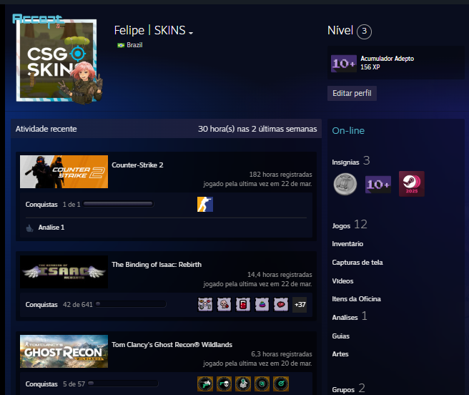469x395 pixels.
Task: Click the Ghost Recon 5 de 57 progress bar
Action: click(x=123, y=384)
